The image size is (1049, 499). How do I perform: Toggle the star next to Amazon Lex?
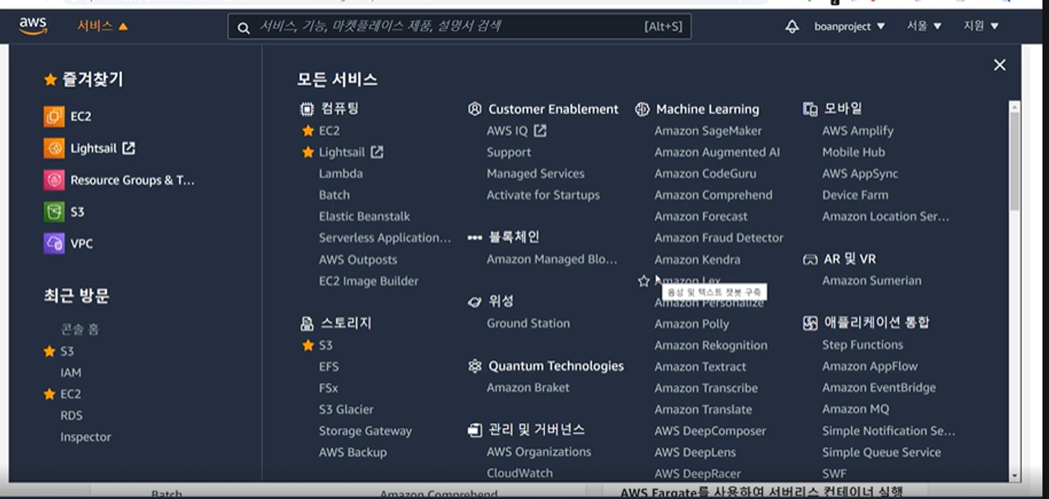click(644, 281)
